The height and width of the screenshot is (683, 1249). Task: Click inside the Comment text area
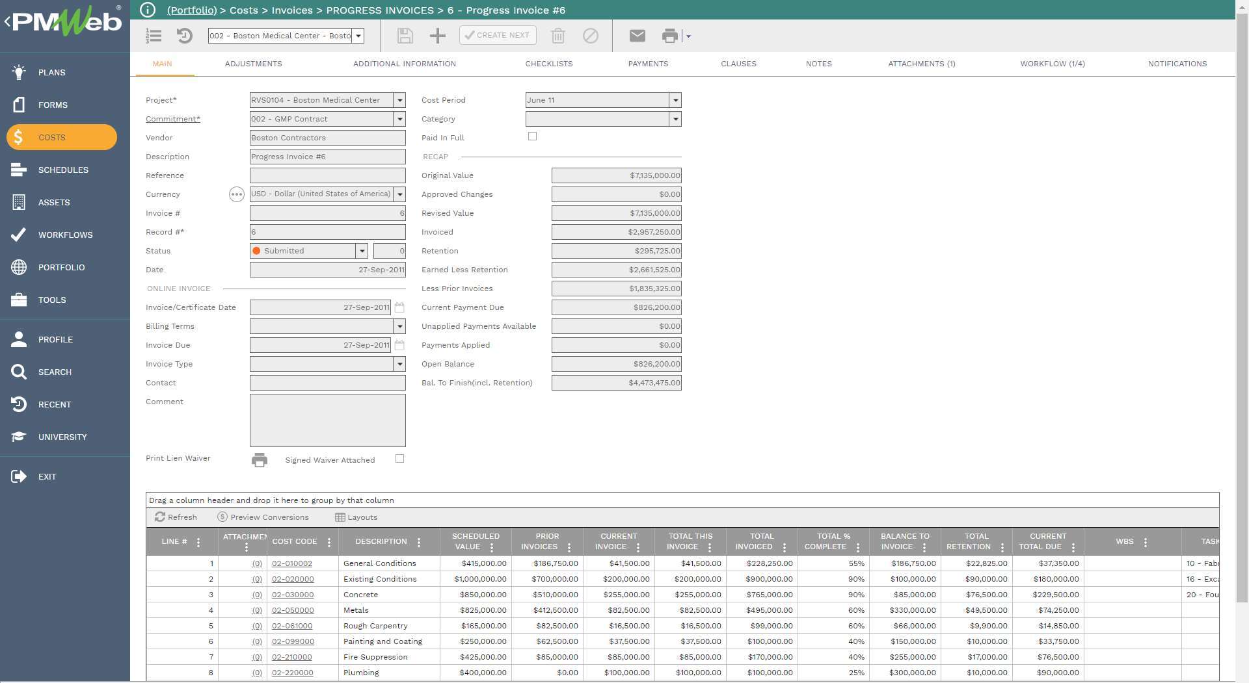point(327,420)
